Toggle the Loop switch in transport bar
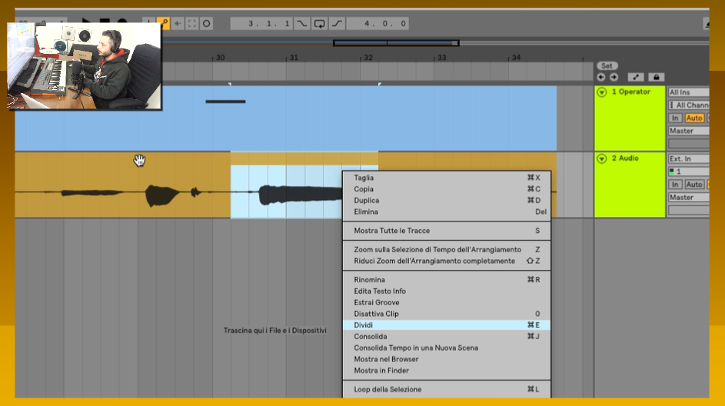The height and width of the screenshot is (406, 725). point(320,24)
